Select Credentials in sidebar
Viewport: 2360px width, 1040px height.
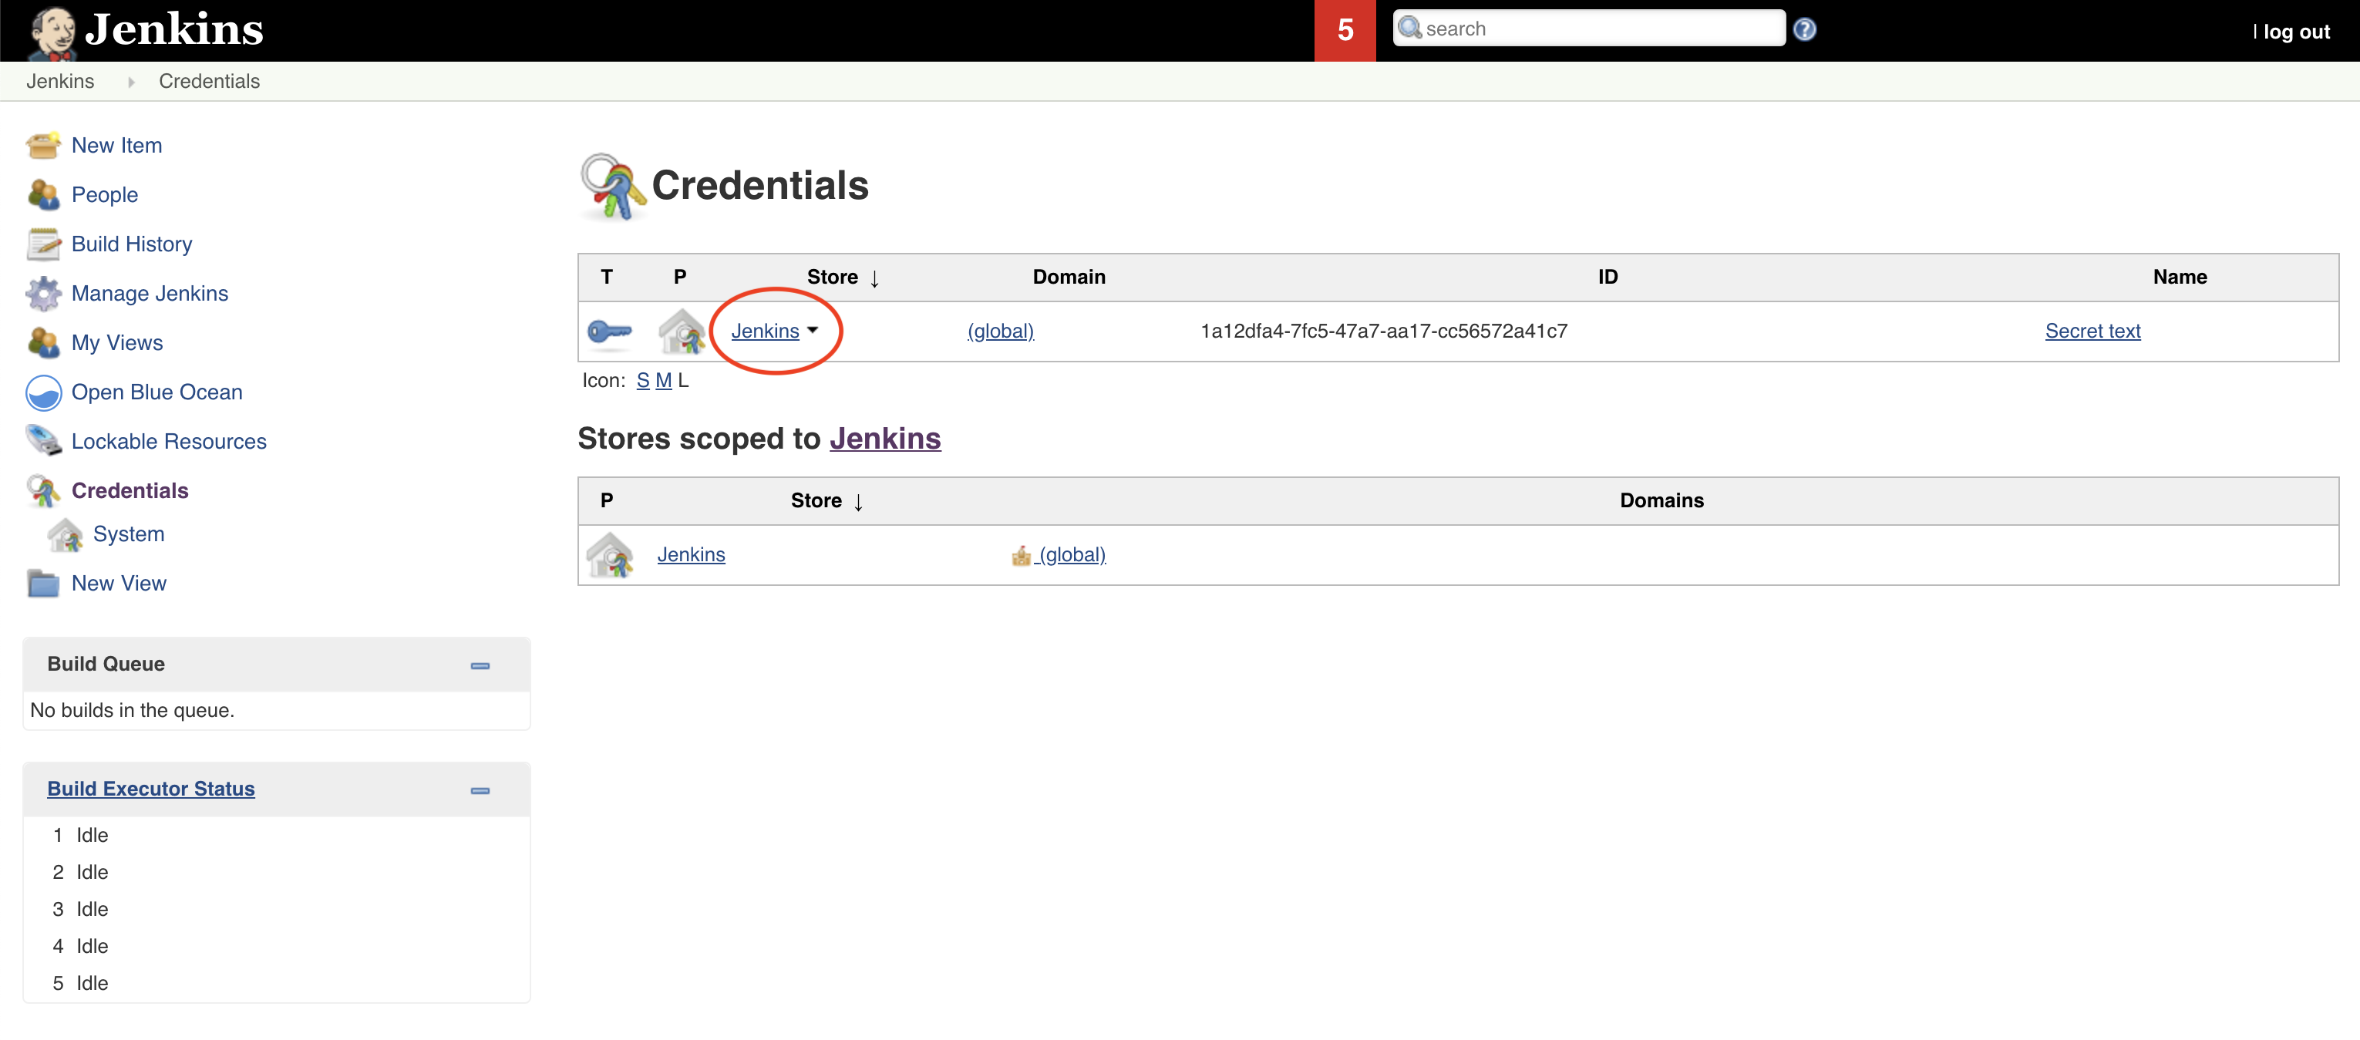coord(130,490)
